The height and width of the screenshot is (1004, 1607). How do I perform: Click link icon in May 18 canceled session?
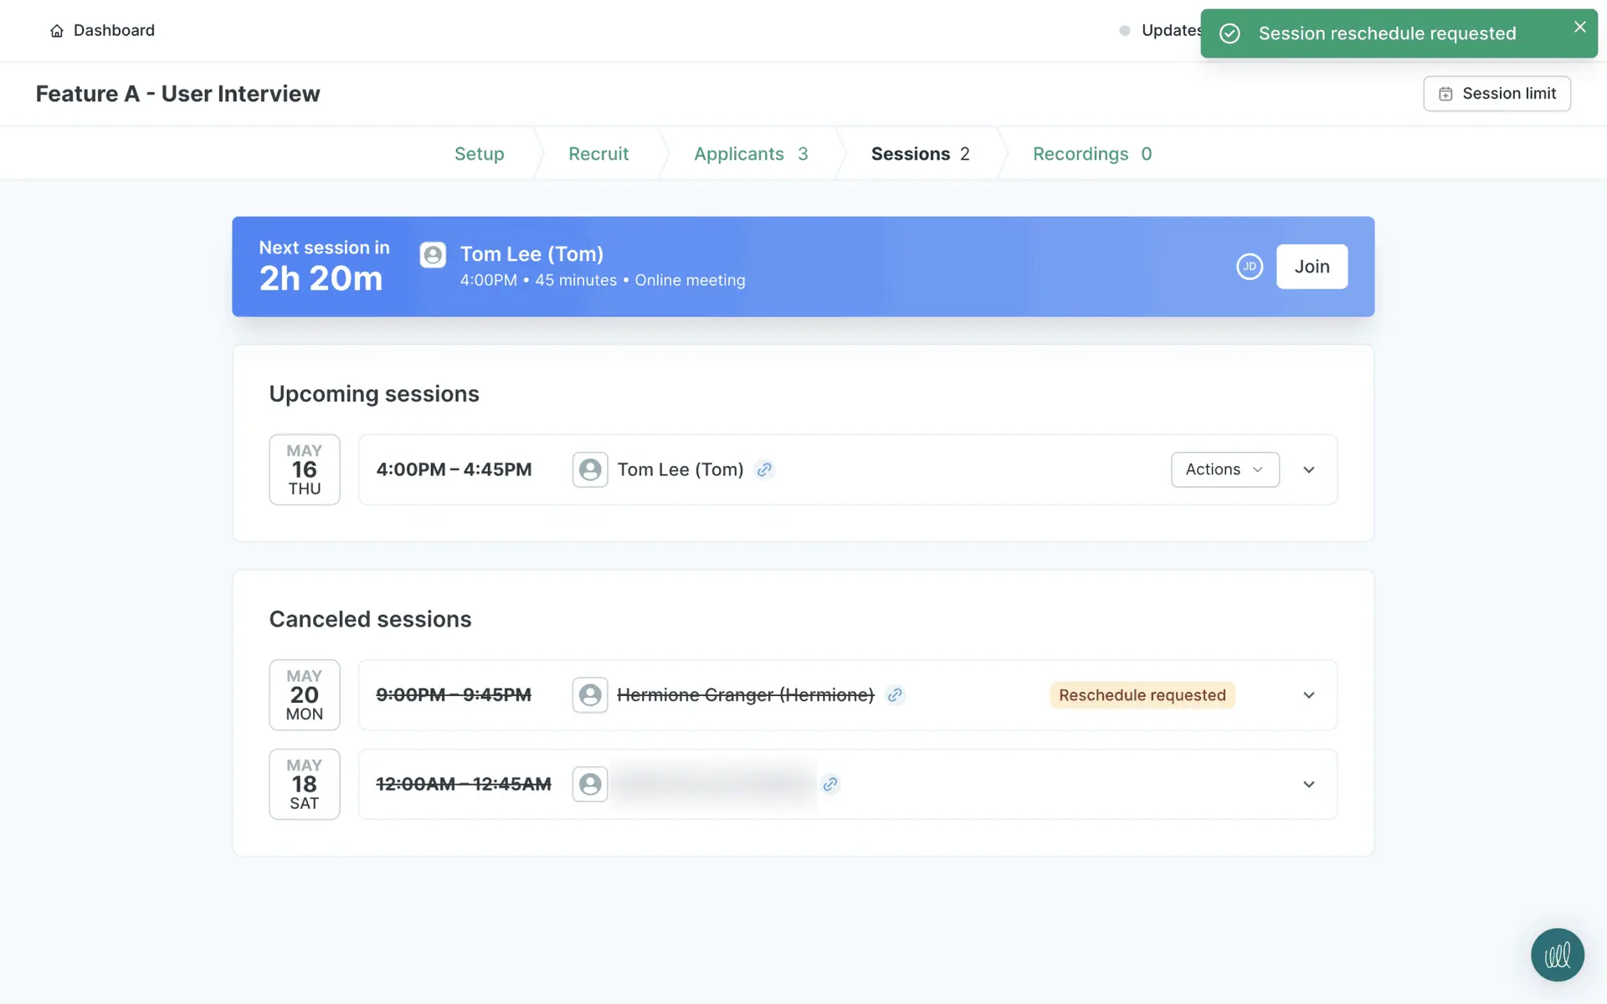point(829,785)
